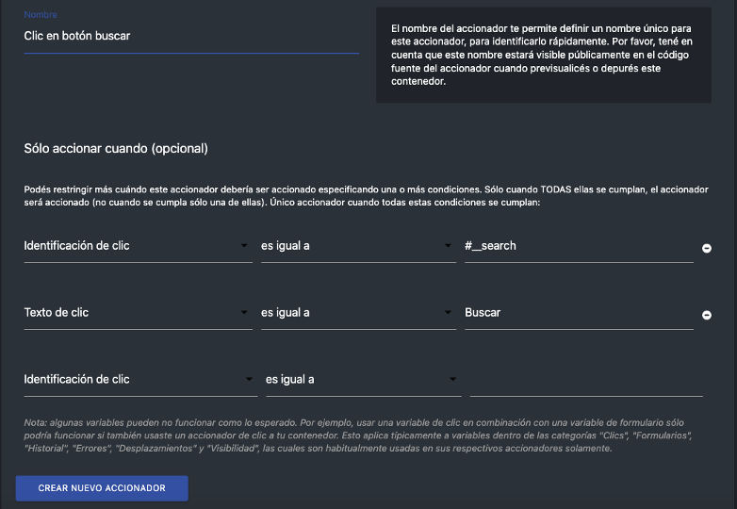
Task: Focus the Nombre field 'Clic en botón buscar'
Action: 191,36
